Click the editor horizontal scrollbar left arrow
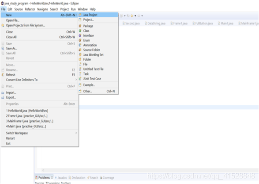Viewport: 259px width, 184px height. point(43,170)
